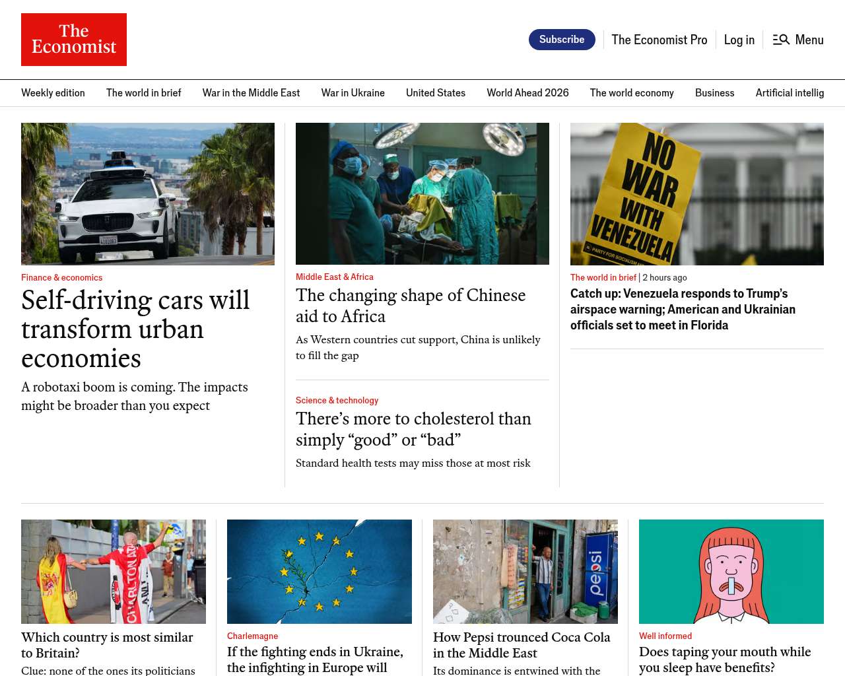Open the self-driving car photo

click(148, 194)
